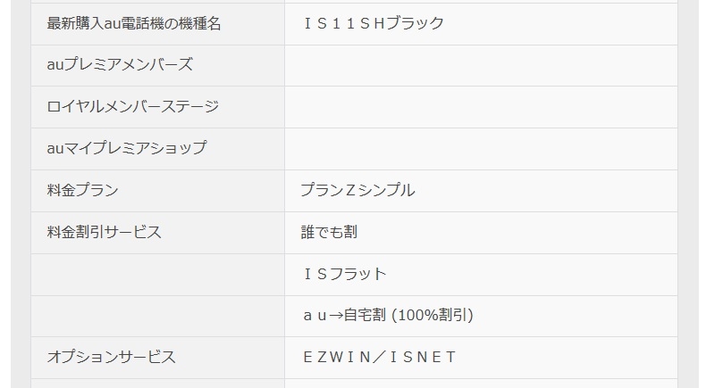Image resolution: width=706 pixels, height=388 pixels.
Task: Click the ＩＳフラット discount entry
Action: click(343, 274)
